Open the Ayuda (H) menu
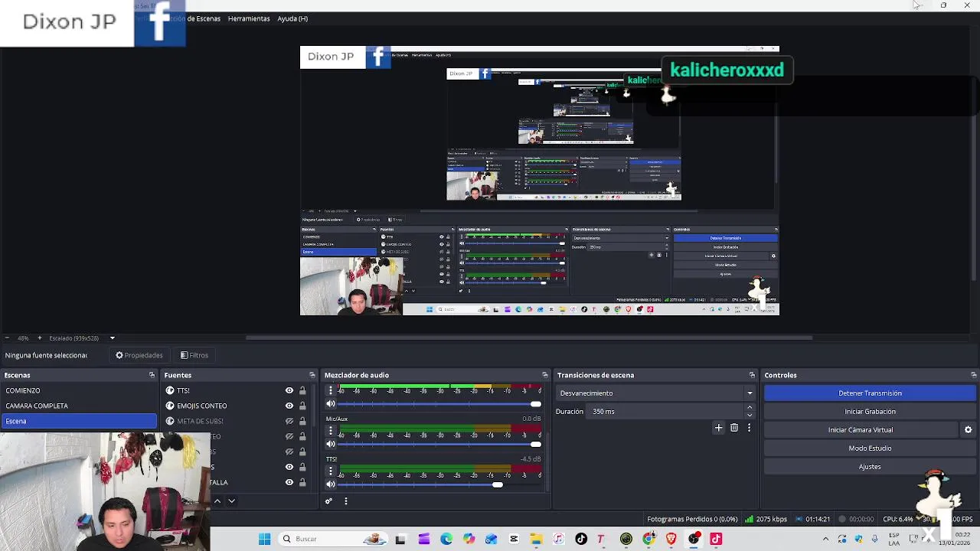This screenshot has height=551, width=980. point(292,18)
